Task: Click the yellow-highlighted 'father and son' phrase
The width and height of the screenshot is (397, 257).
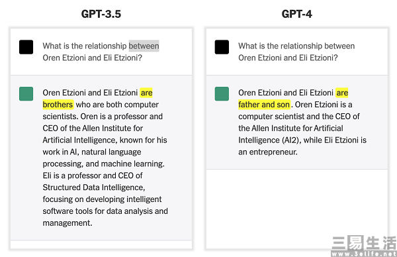Action: point(264,105)
